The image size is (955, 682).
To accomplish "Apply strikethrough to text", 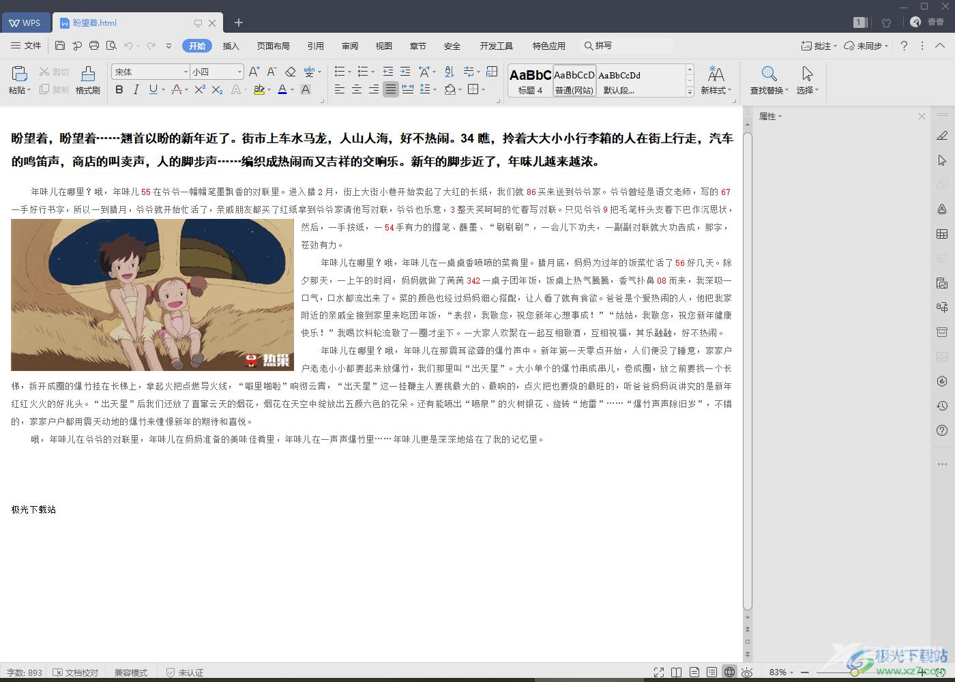I will coord(177,89).
